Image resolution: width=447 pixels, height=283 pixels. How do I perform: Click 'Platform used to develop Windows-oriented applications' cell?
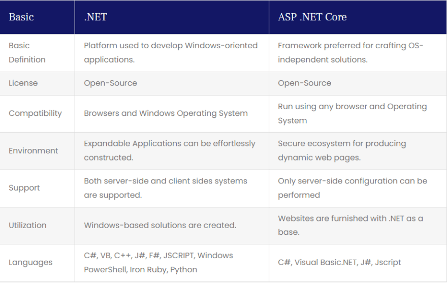(x=171, y=52)
